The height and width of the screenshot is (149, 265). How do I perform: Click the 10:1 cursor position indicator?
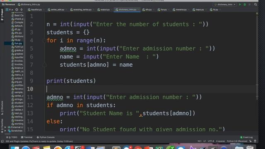200,141
